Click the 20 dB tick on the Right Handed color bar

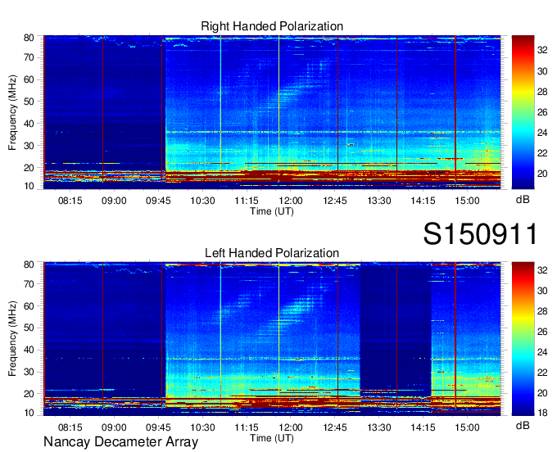pyautogui.click(x=542, y=174)
